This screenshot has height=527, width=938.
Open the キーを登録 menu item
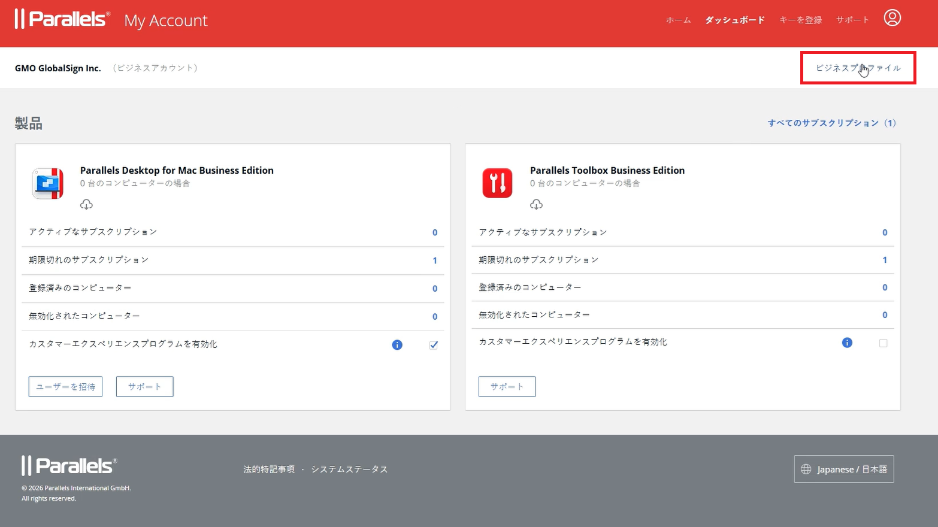coord(800,20)
